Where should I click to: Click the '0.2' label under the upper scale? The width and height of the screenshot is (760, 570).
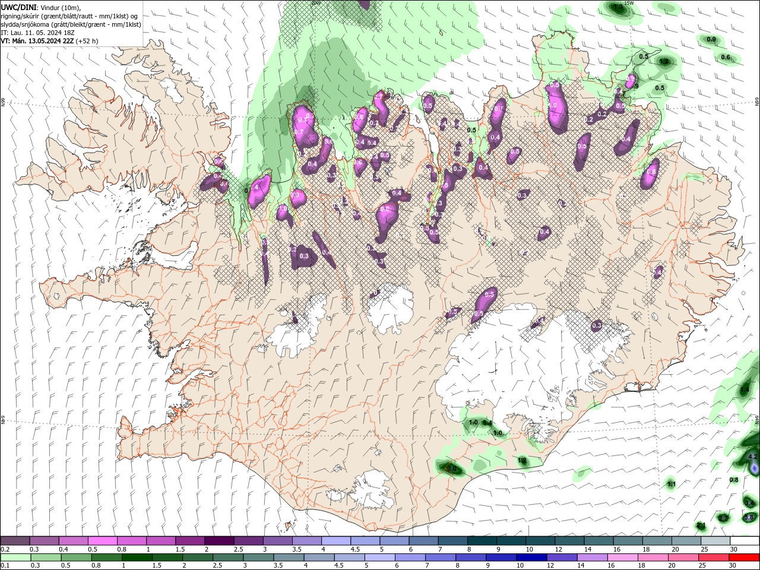pos(5,549)
